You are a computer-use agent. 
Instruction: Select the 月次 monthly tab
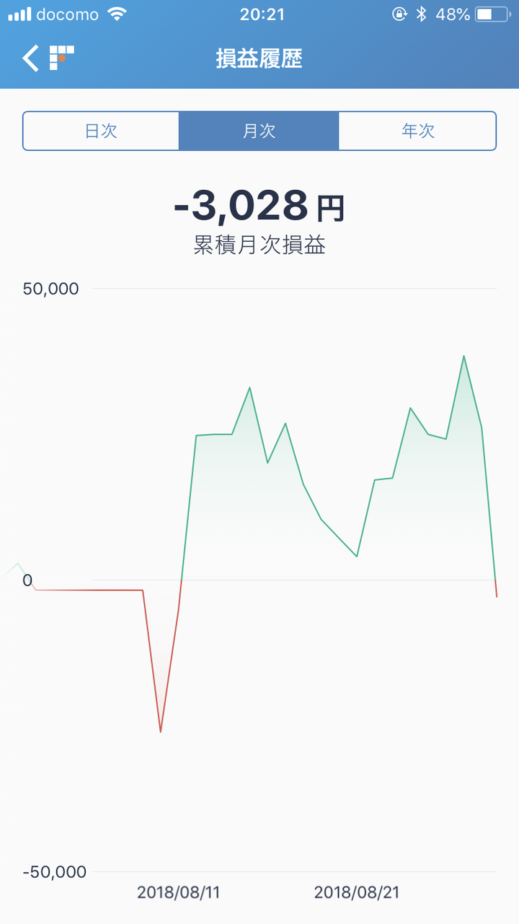(259, 131)
